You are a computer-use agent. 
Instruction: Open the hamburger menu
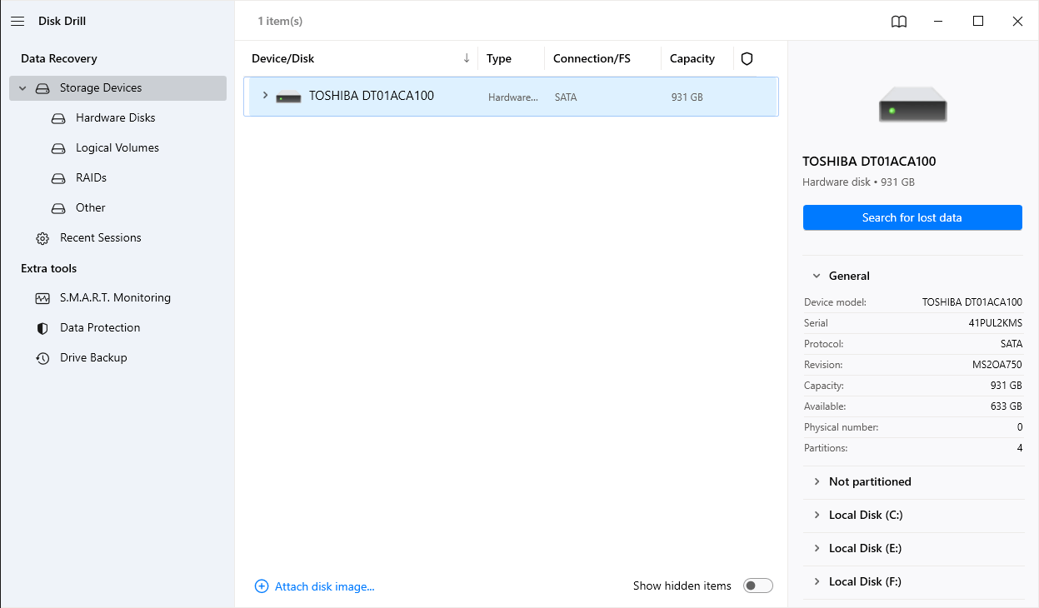coord(17,22)
